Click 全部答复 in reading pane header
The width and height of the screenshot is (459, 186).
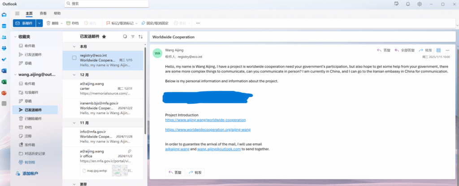(x=404, y=50)
